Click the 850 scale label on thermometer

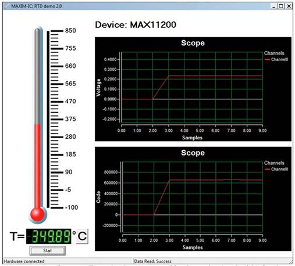coord(70,31)
